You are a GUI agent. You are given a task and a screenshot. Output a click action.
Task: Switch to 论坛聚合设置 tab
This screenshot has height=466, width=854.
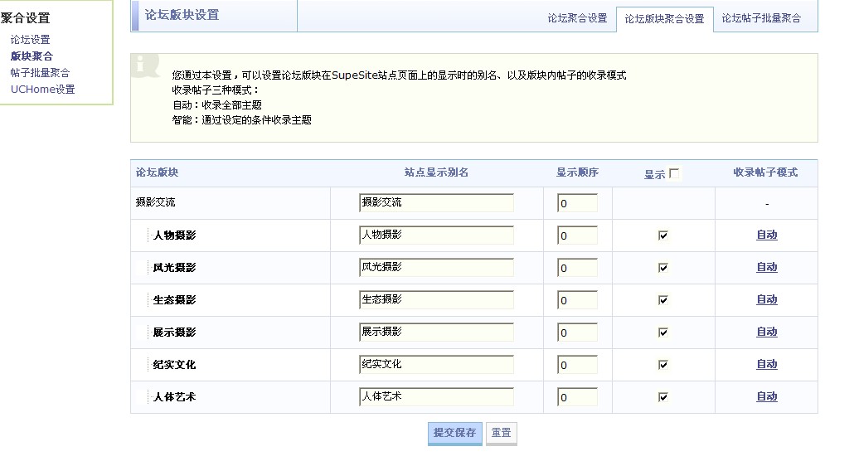[577, 18]
